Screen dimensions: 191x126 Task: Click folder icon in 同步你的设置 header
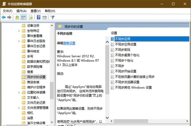pyautogui.click(x=60, y=26)
